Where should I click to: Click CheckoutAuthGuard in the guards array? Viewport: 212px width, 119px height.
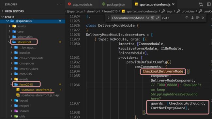point(186,103)
